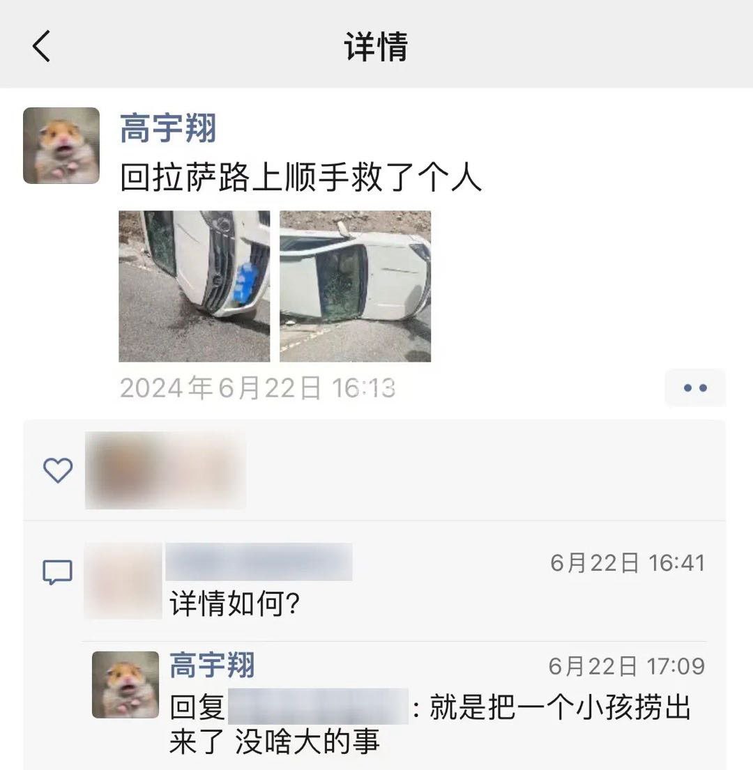Open the first overturned car photo
Viewport: 753px width, 770px height.
(x=195, y=286)
